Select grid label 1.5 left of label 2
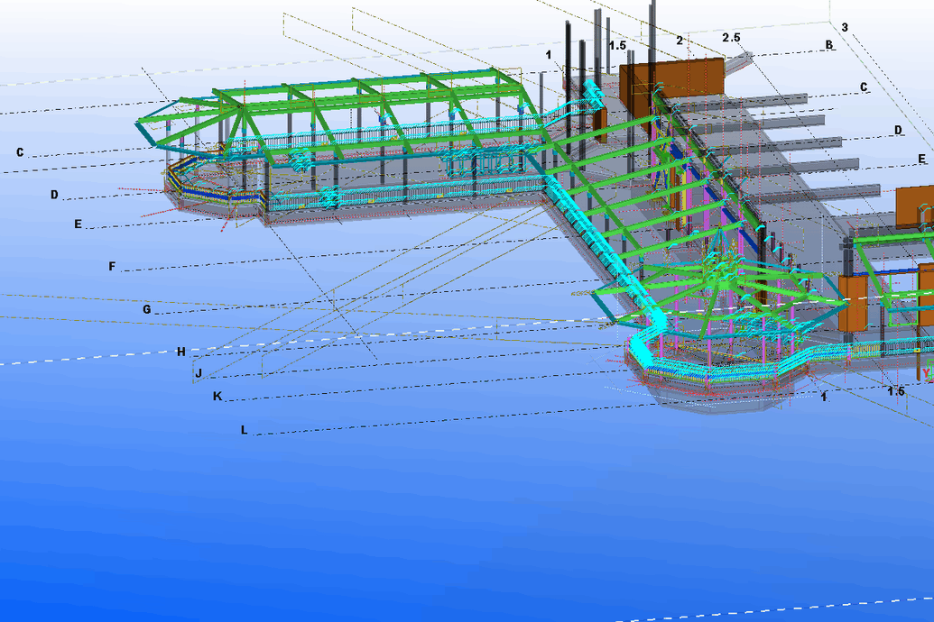The height and width of the screenshot is (622, 934). tap(617, 45)
